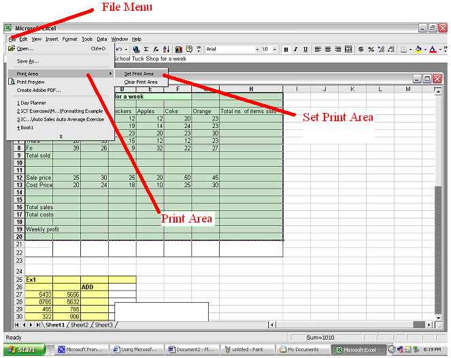Open the View menu
Viewport: 451px width, 358px height.
(x=37, y=39)
